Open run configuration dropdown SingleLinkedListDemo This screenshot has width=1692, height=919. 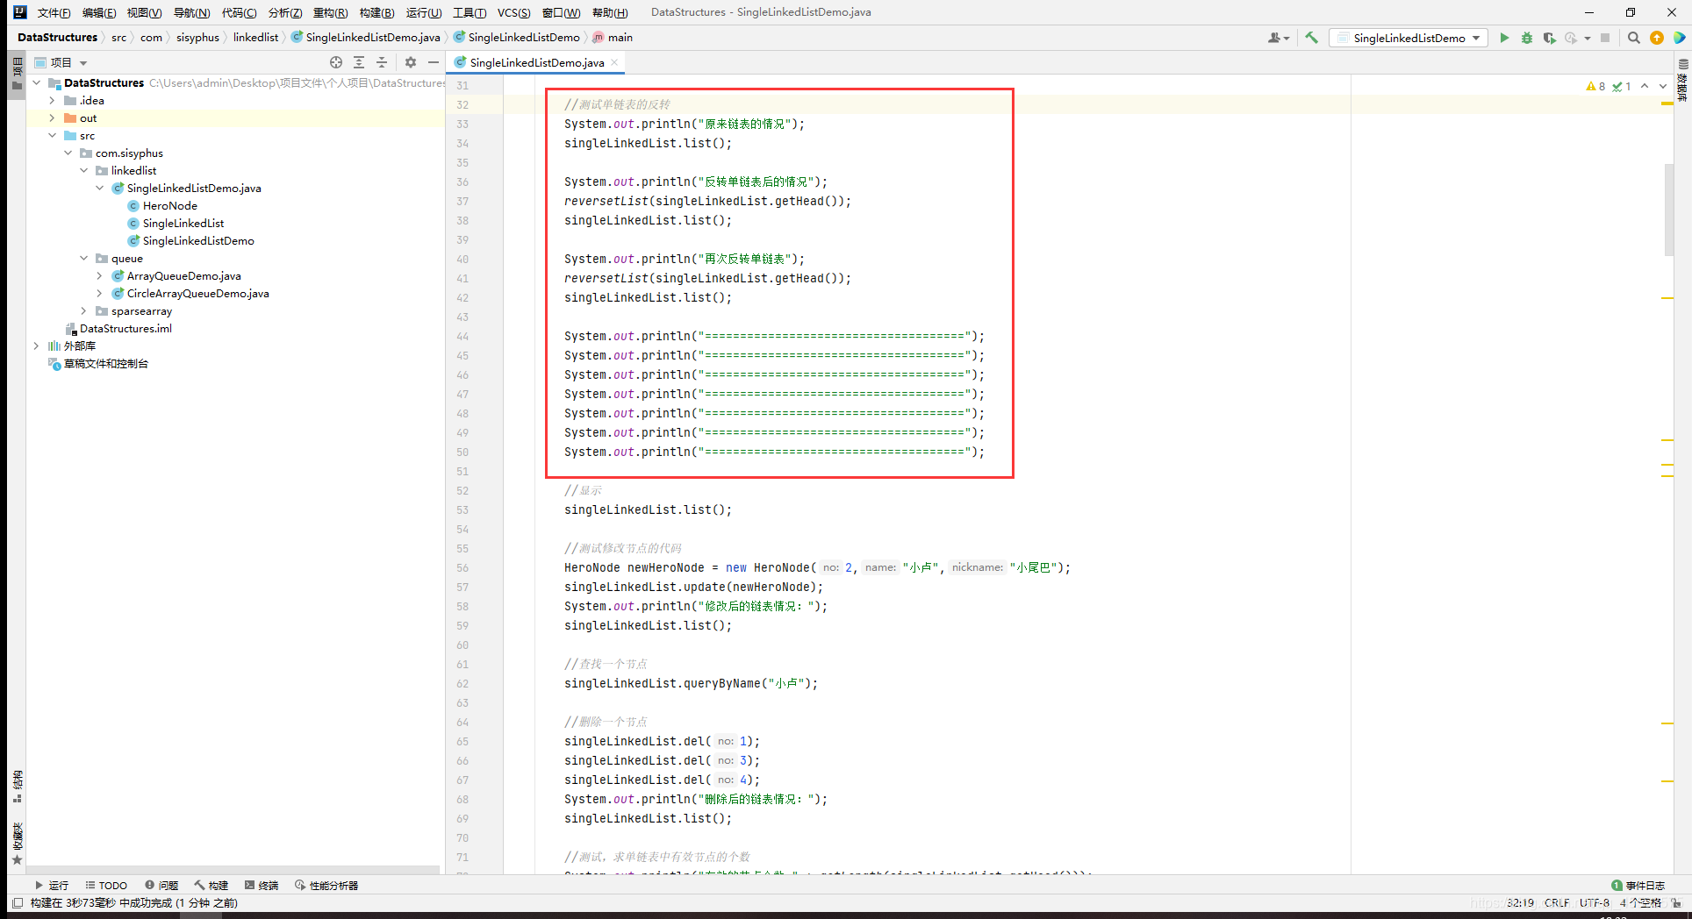tap(1409, 38)
